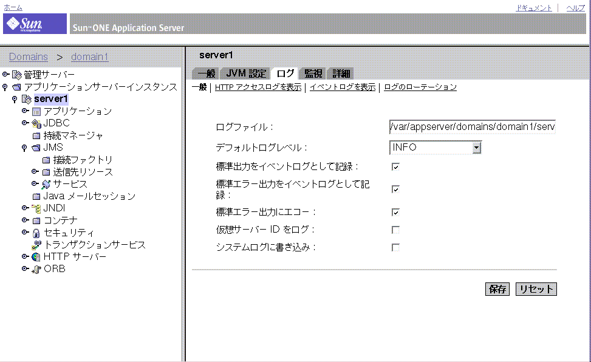The height and width of the screenshot is (362, 591).
Task: Select Java メールセッション tree label
Action: pos(89,196)
